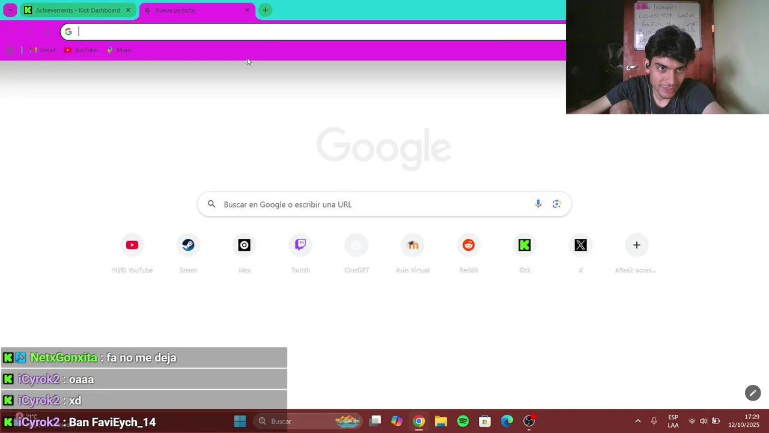Click the microphone icon in system tray

[x=654, y=421]
